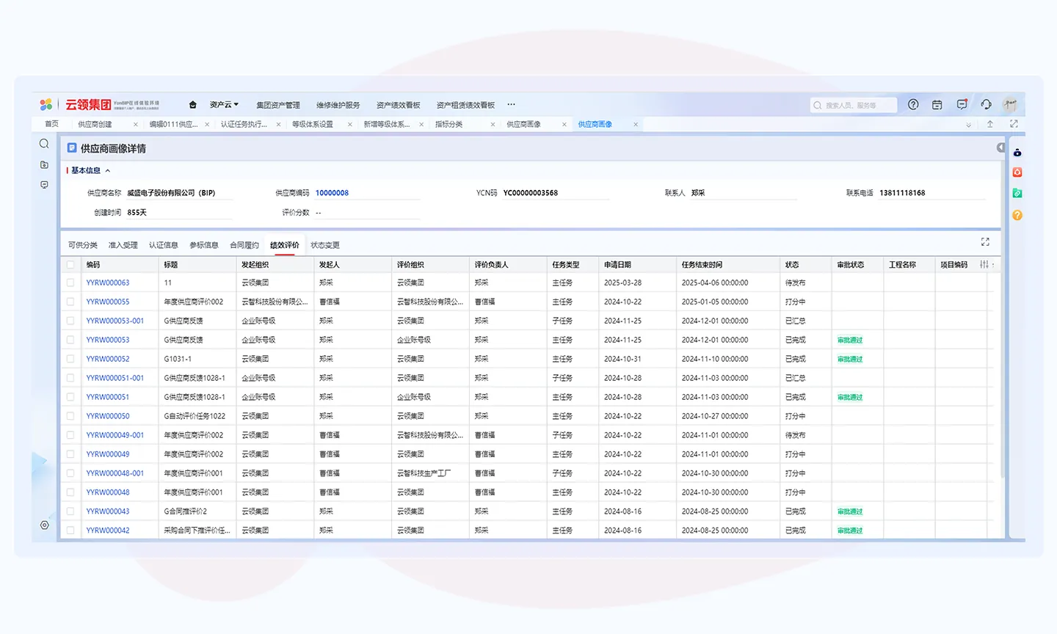The height and width of the screenshot is (634, 1057).
Task: Click the customer service headset icon
Action: 986,105
